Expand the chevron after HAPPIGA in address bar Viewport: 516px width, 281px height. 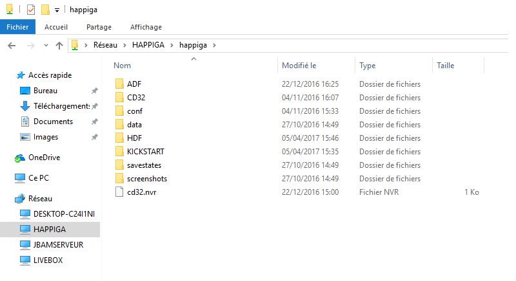(x=172, y=45)
